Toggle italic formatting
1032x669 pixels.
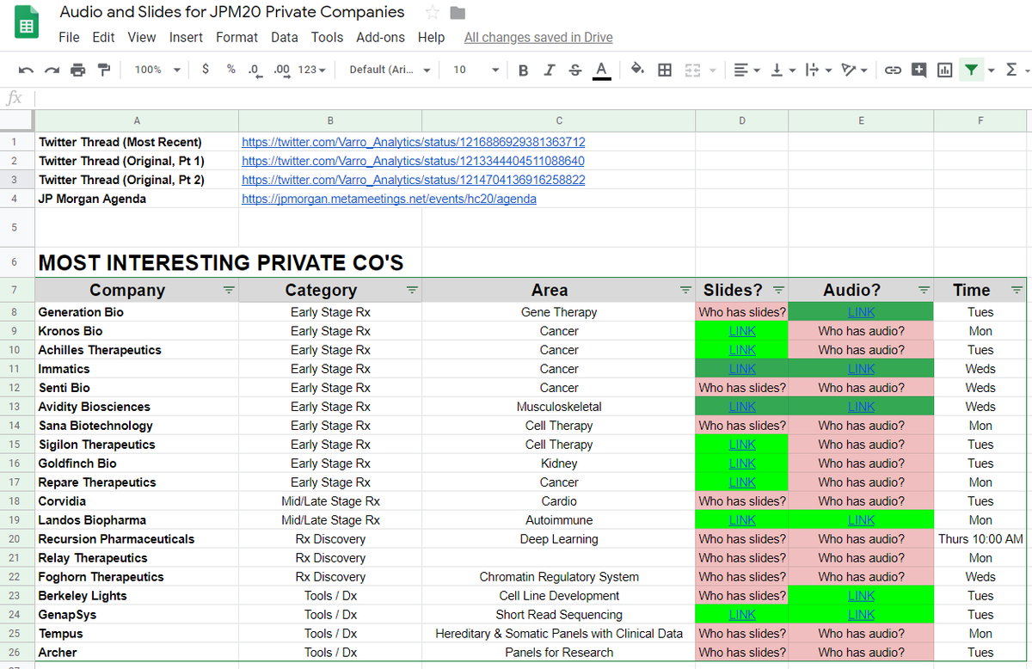[x=549, y=70]
